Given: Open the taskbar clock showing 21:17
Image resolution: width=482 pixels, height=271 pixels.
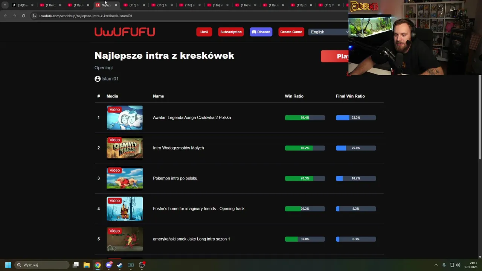Looking at the screenshot, I should (471, 265).
